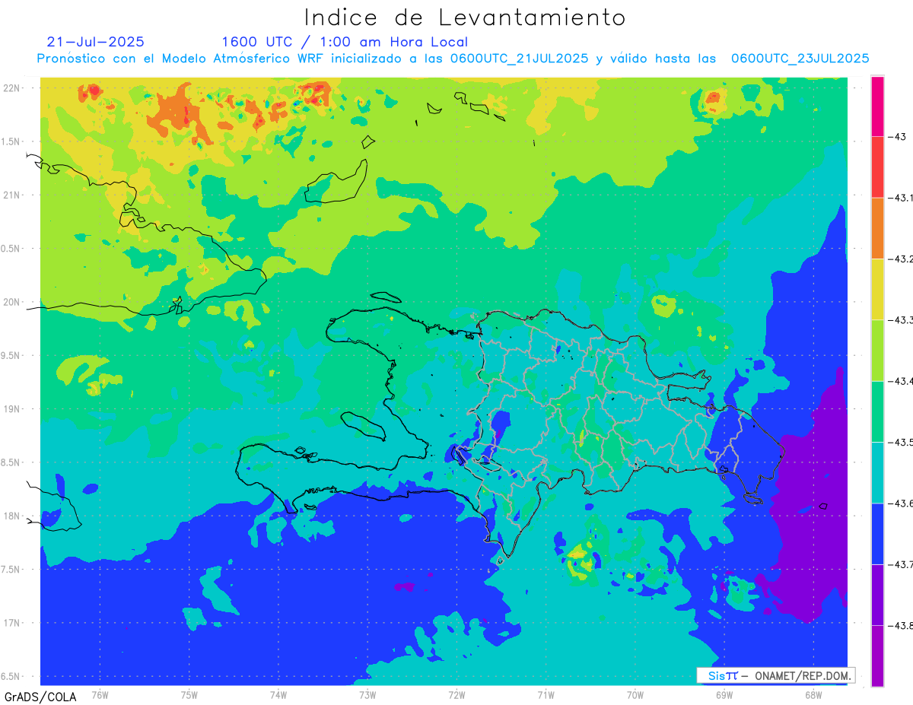Click the legend value "-43.5"
The image size is (913, 705).
coord(902,442)
